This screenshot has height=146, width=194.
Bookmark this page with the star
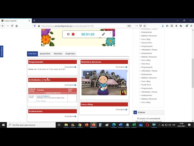(145, 26)
